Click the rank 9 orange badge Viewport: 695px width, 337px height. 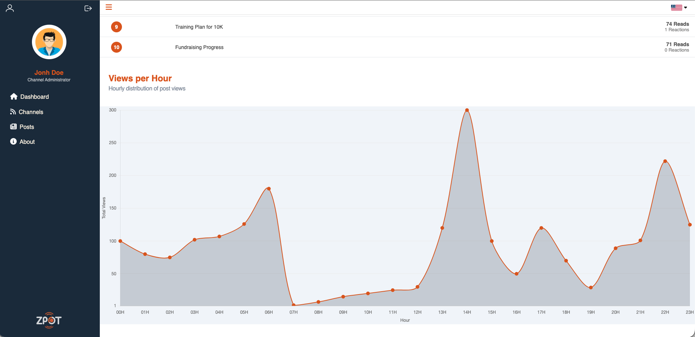coord(116,27)
